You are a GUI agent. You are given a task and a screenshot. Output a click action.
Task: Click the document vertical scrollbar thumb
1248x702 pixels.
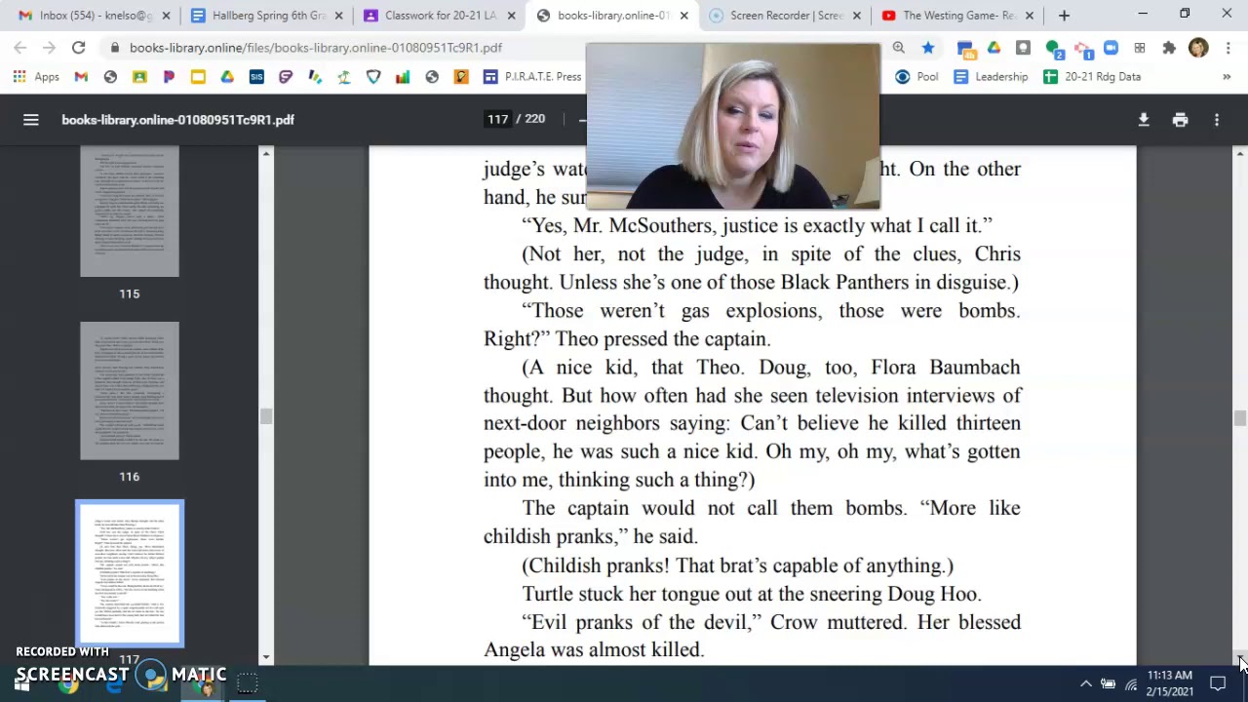(x=1239, y=418)
